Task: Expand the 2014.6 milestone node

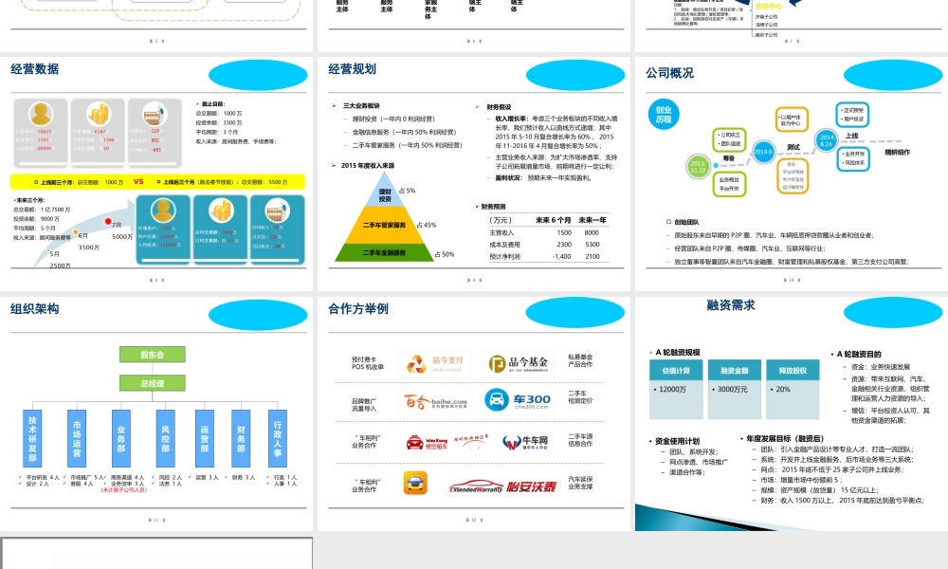Action: 763,152
